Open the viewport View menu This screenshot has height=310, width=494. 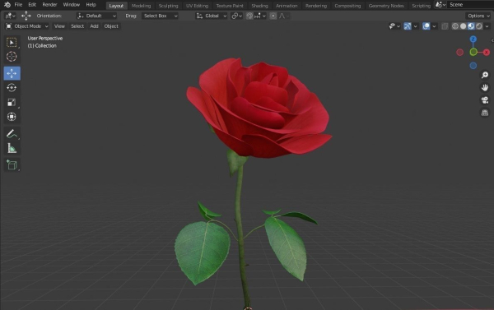point(59,26)
